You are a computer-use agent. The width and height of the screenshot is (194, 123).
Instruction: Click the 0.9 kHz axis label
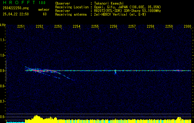click(x=2, y=71)
